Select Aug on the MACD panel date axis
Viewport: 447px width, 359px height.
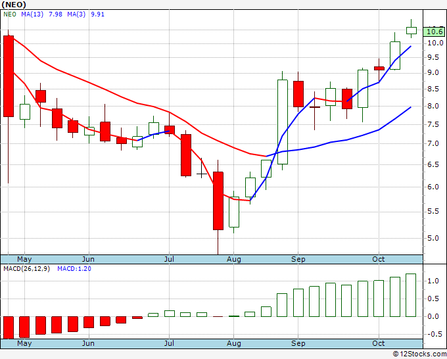234,344
